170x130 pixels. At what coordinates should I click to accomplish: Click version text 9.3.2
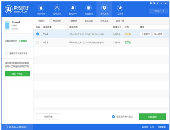pyautogui.click(x=46, y=42)
